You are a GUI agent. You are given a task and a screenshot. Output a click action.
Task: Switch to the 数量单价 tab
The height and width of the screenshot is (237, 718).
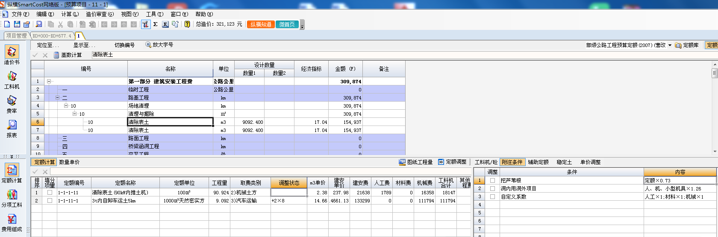click(69, 162)
